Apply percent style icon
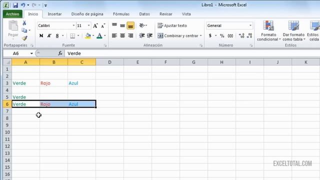 (x=222, y=35)
